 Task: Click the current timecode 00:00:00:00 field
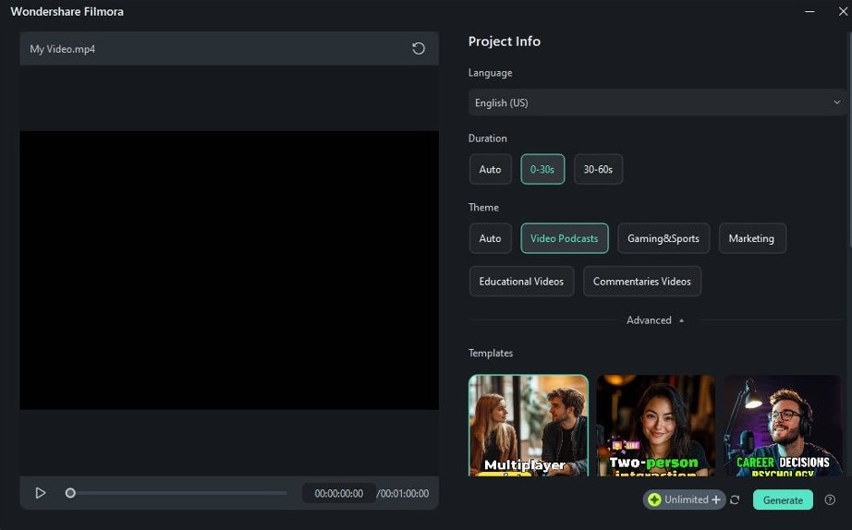[x=338, y=493]
